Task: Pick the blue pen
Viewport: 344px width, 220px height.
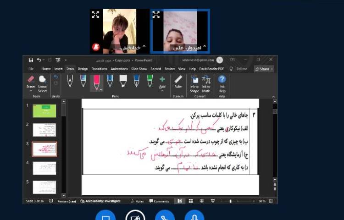Action: point(137,81)
